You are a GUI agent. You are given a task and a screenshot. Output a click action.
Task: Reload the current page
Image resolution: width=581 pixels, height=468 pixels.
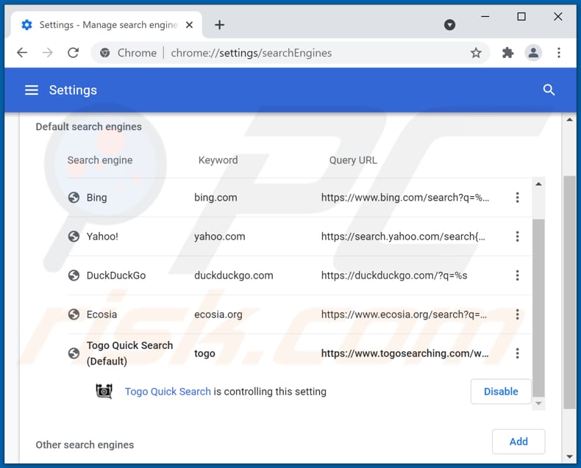click(74, 53)
